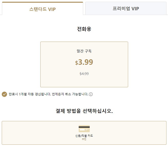This screenshot has height=146, width=168.
Task: Select the 월간 구독 subscription card
Action: tap(84, 64)
